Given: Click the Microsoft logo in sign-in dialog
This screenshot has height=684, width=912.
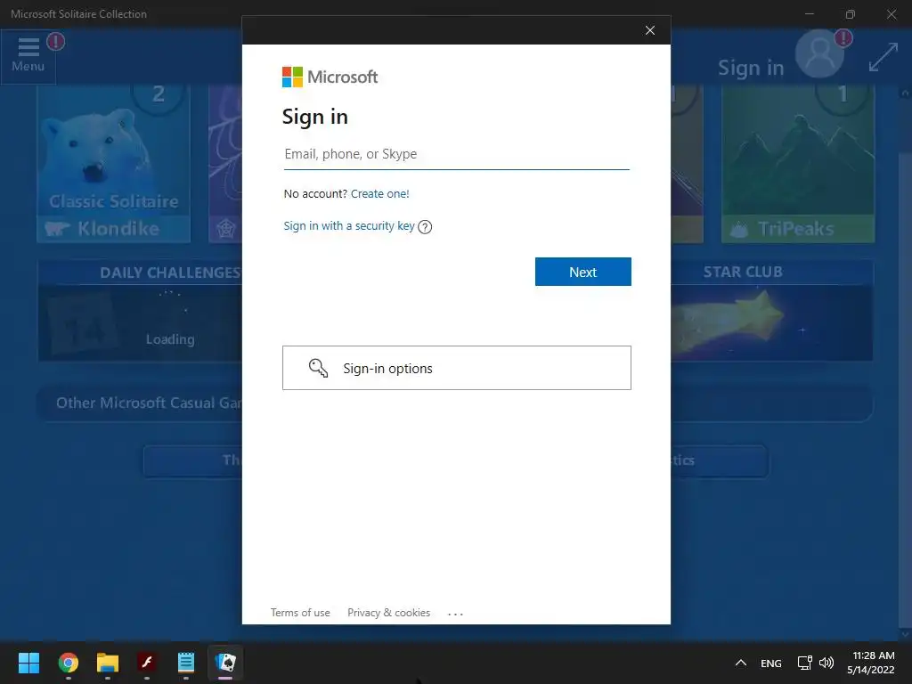Looking at the screenshot, I should (x=330, y=77).
